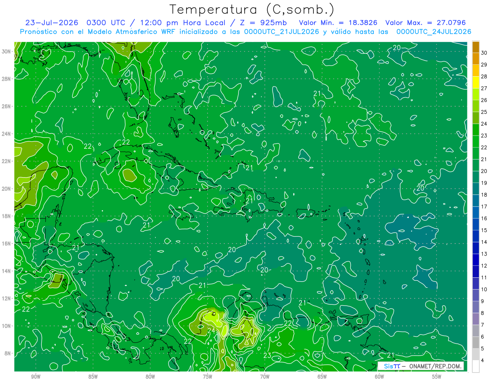Click the color scale label 15
The image size is (495, 382).
(x=484, y=230)
